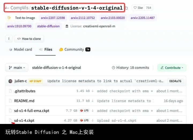Open the 764 likes count
Image resolution: width=193 pixels, height=140 pixels.
[149, 8]
